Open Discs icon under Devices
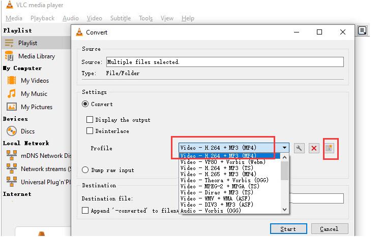382x237 pixels. click(12, 131)
